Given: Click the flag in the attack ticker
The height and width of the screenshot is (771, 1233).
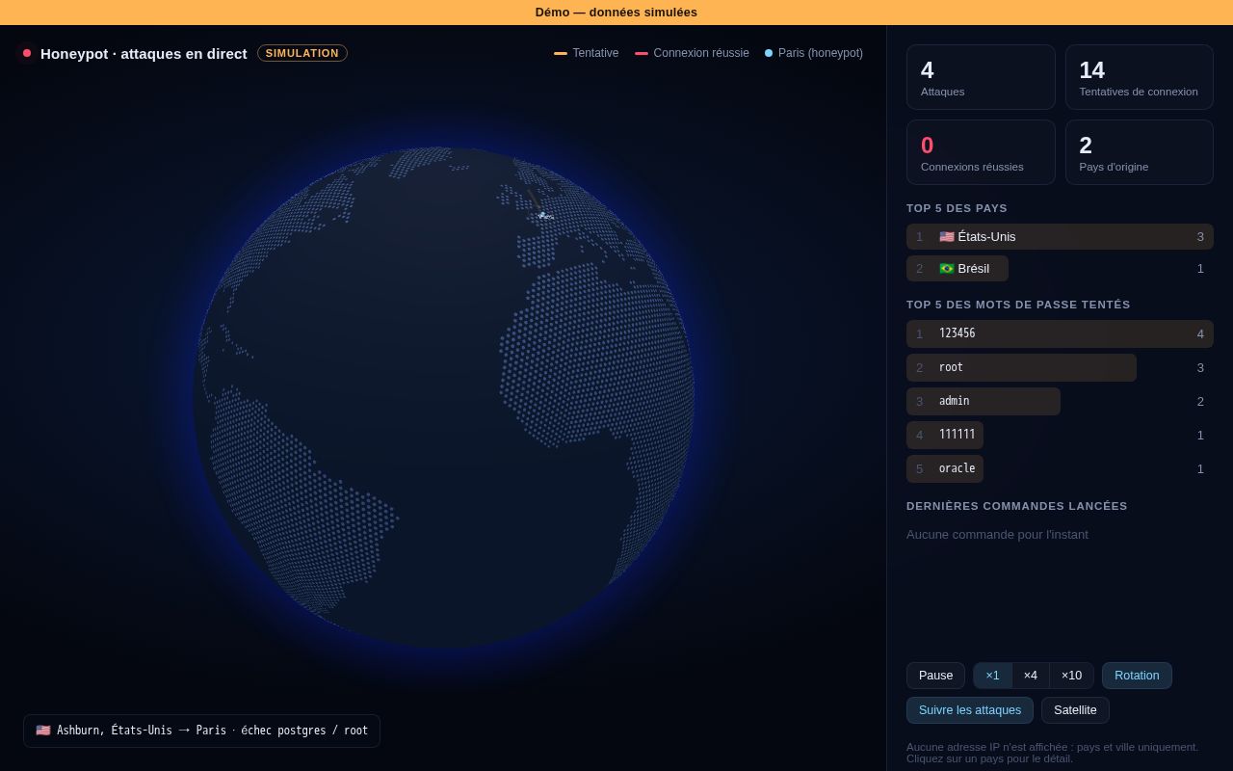Looking at the screenshot, I should [x=43, y=731].
